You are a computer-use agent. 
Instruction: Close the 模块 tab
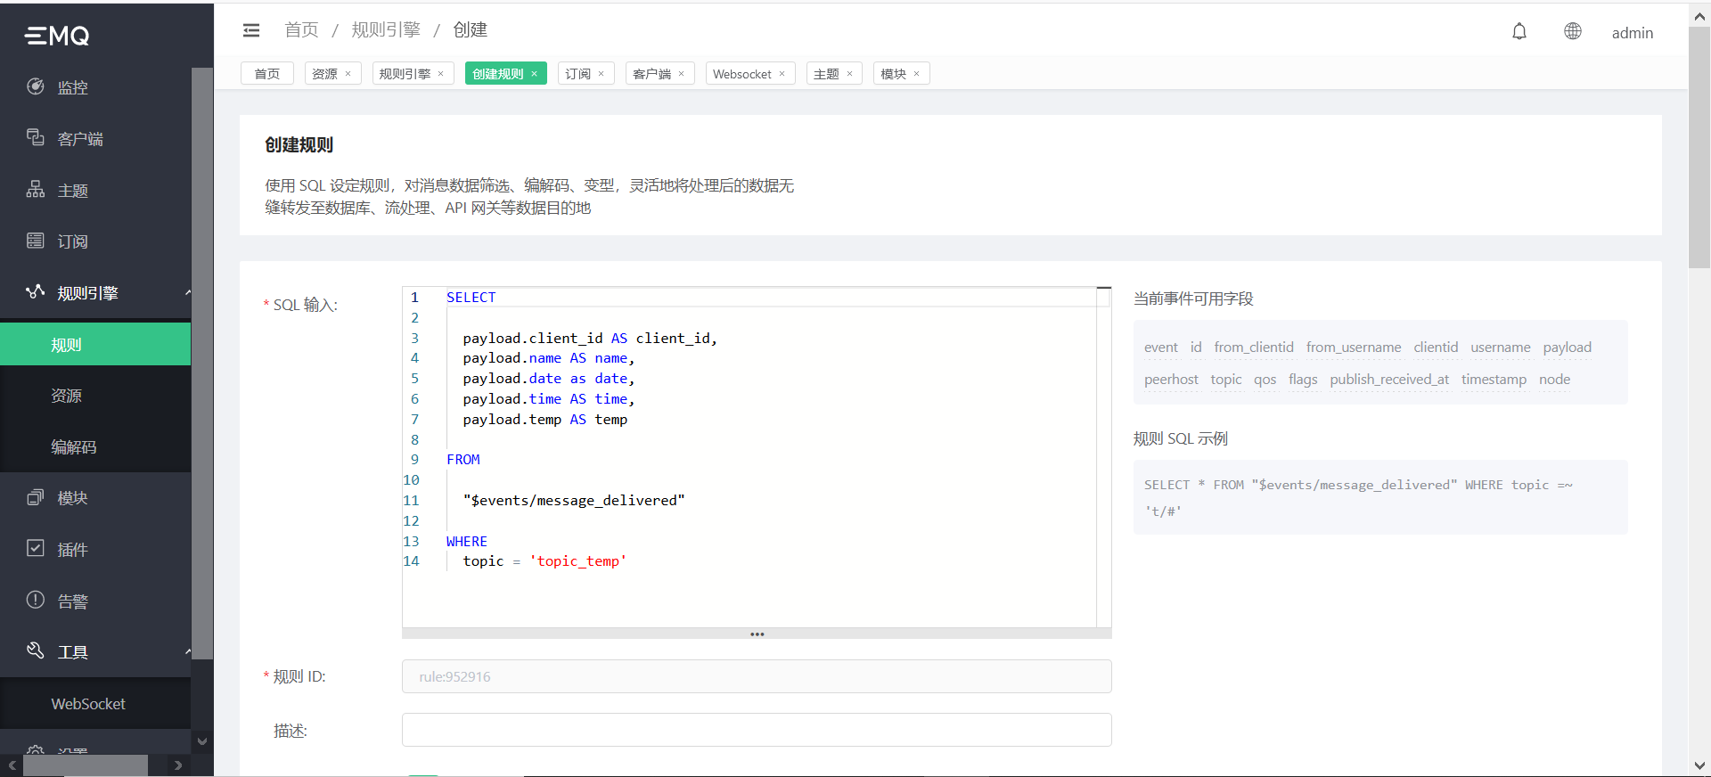[x=916, y=74]
